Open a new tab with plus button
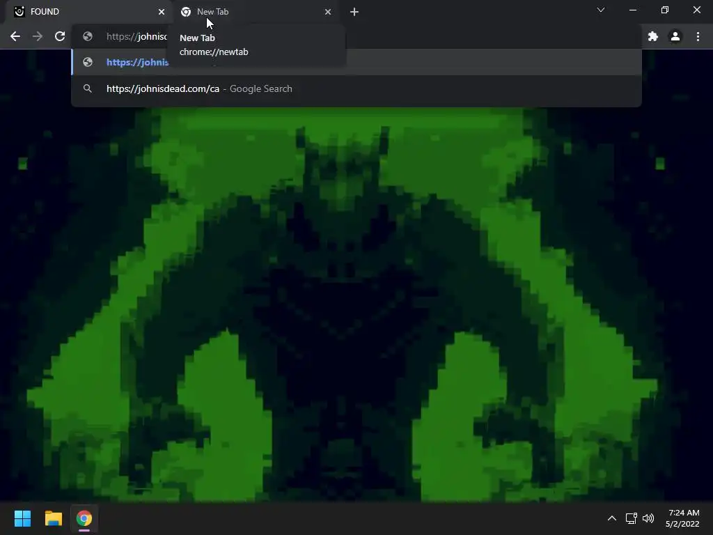713x535 pixels. tap(354, 12)
